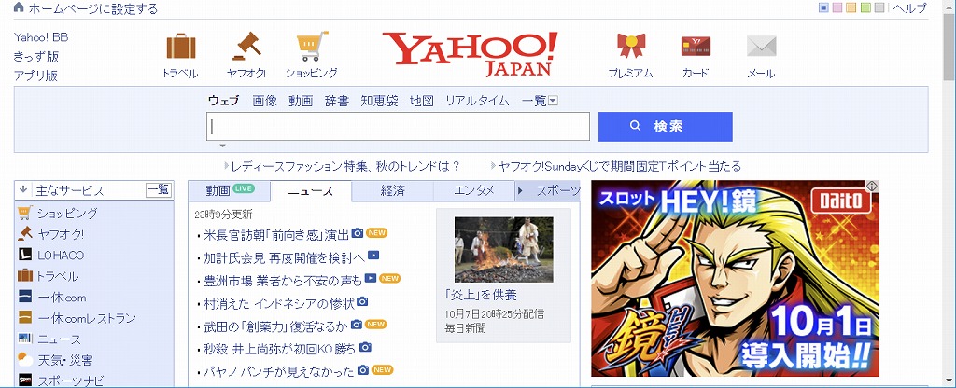Viewport: 956px width, 388px height.
Task: Click the blue 検索 search button
Action: [x=665, y=126]
